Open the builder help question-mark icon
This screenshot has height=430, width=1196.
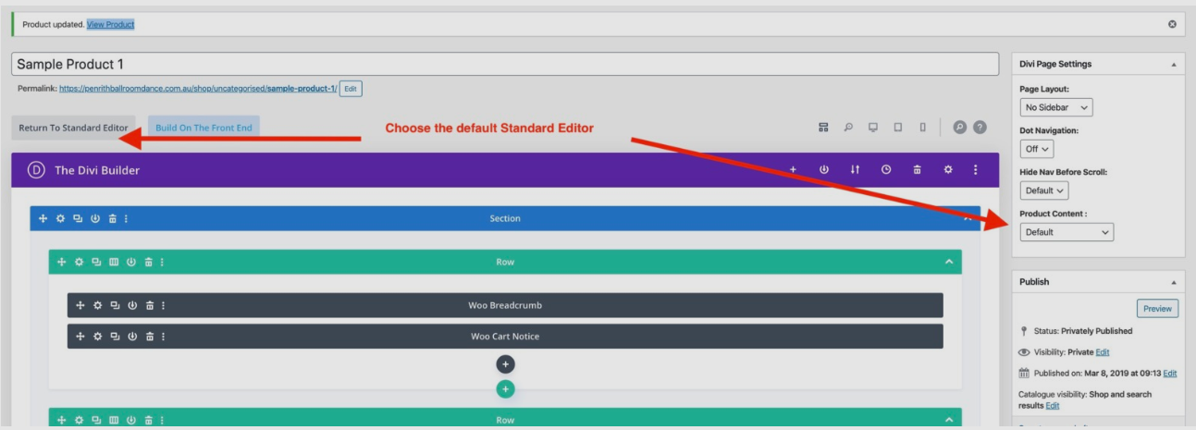[x=980, y=128]
